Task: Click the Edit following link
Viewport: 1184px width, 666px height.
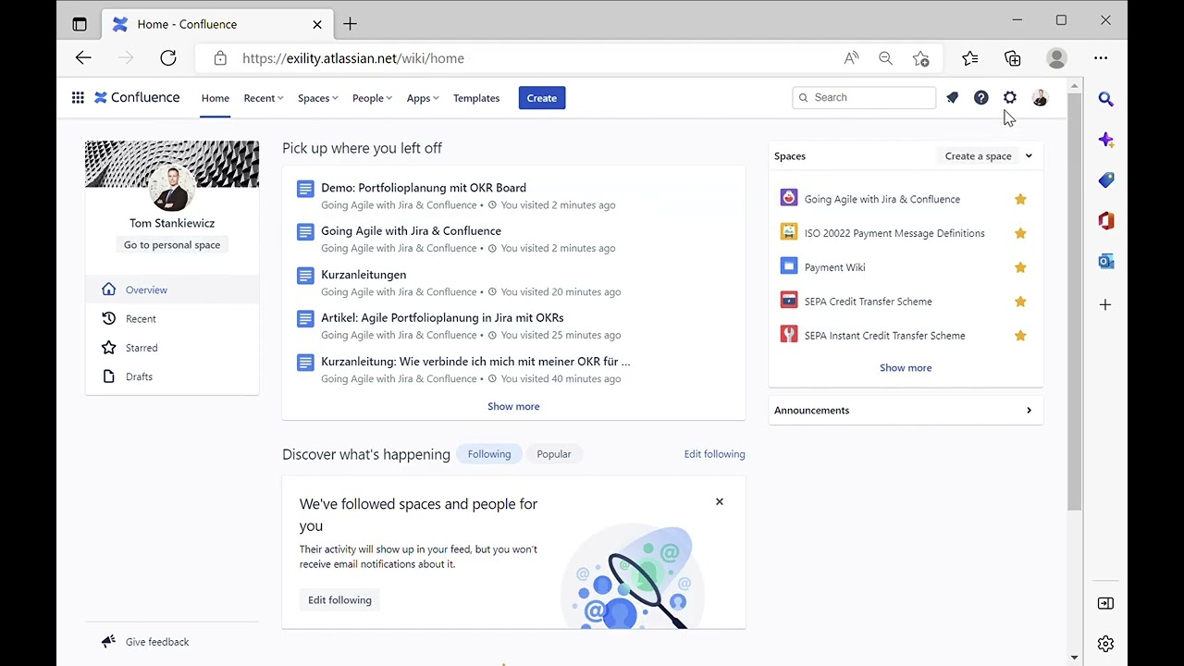Action: 714,454
